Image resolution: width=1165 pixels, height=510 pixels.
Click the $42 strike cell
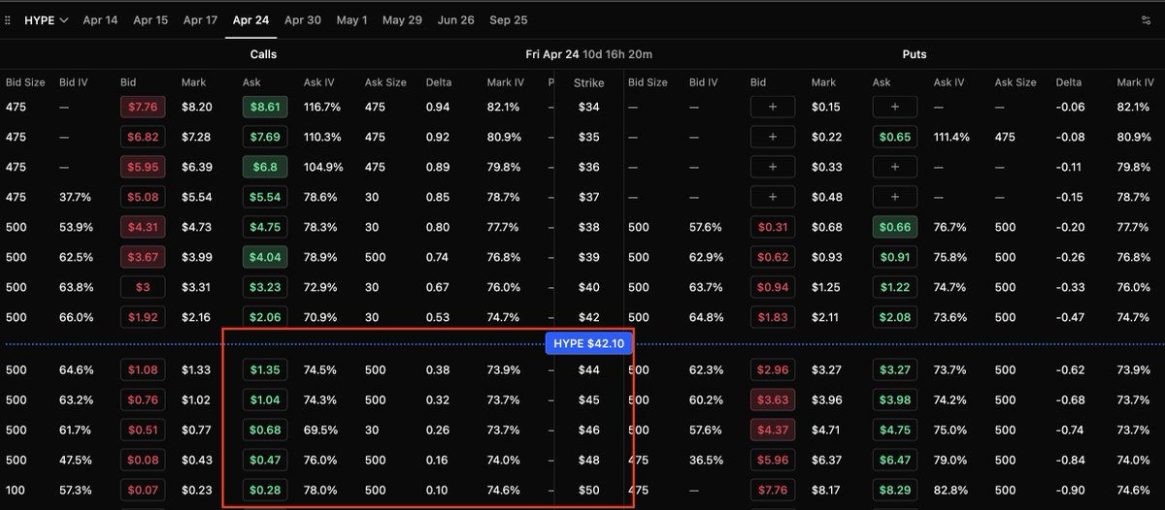(x=588, y=317)
